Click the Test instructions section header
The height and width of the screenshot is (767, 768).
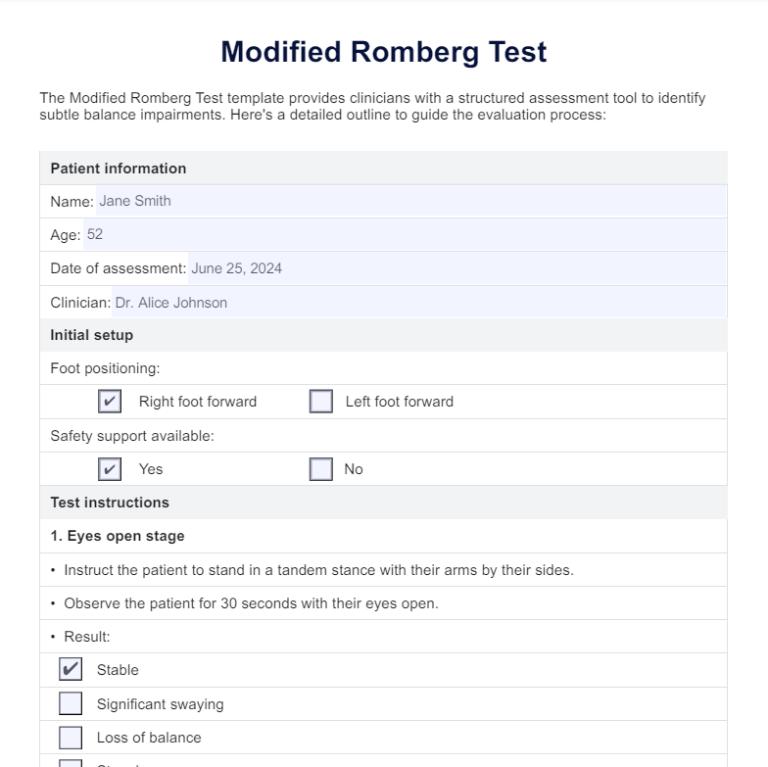tap(110, 503)
